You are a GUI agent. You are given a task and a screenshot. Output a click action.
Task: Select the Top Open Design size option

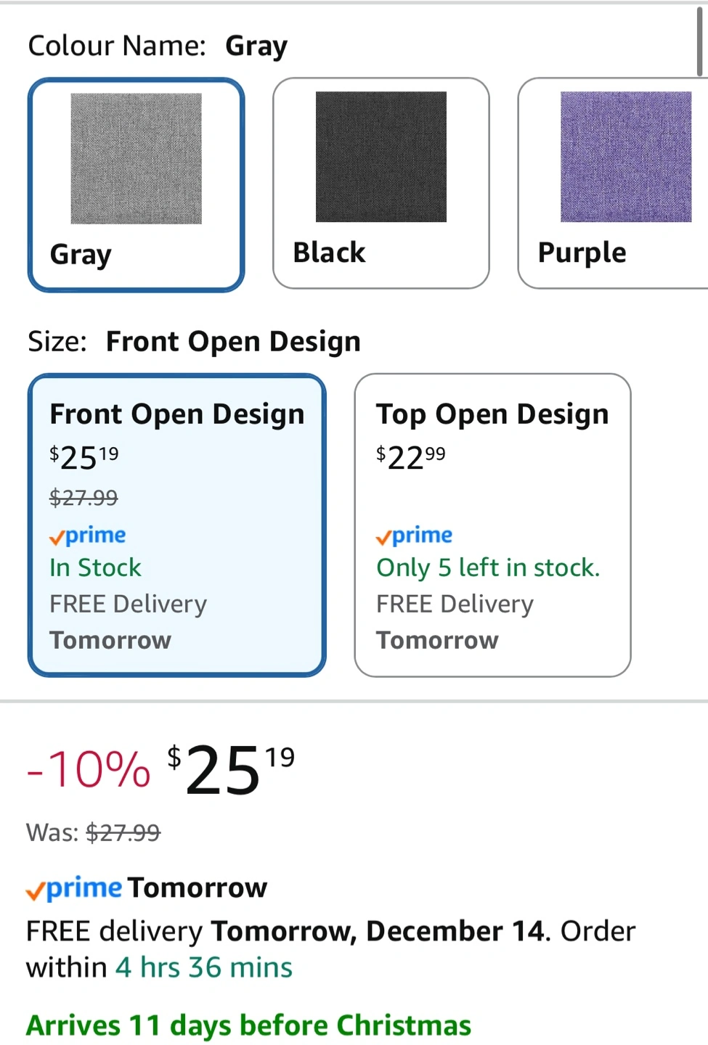[x=492, y=414]
